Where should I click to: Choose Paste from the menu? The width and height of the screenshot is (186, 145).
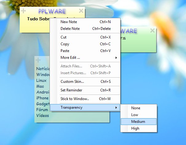tap(65, 51)
